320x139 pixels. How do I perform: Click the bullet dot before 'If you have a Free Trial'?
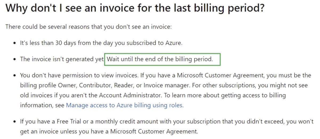point(15,121)
